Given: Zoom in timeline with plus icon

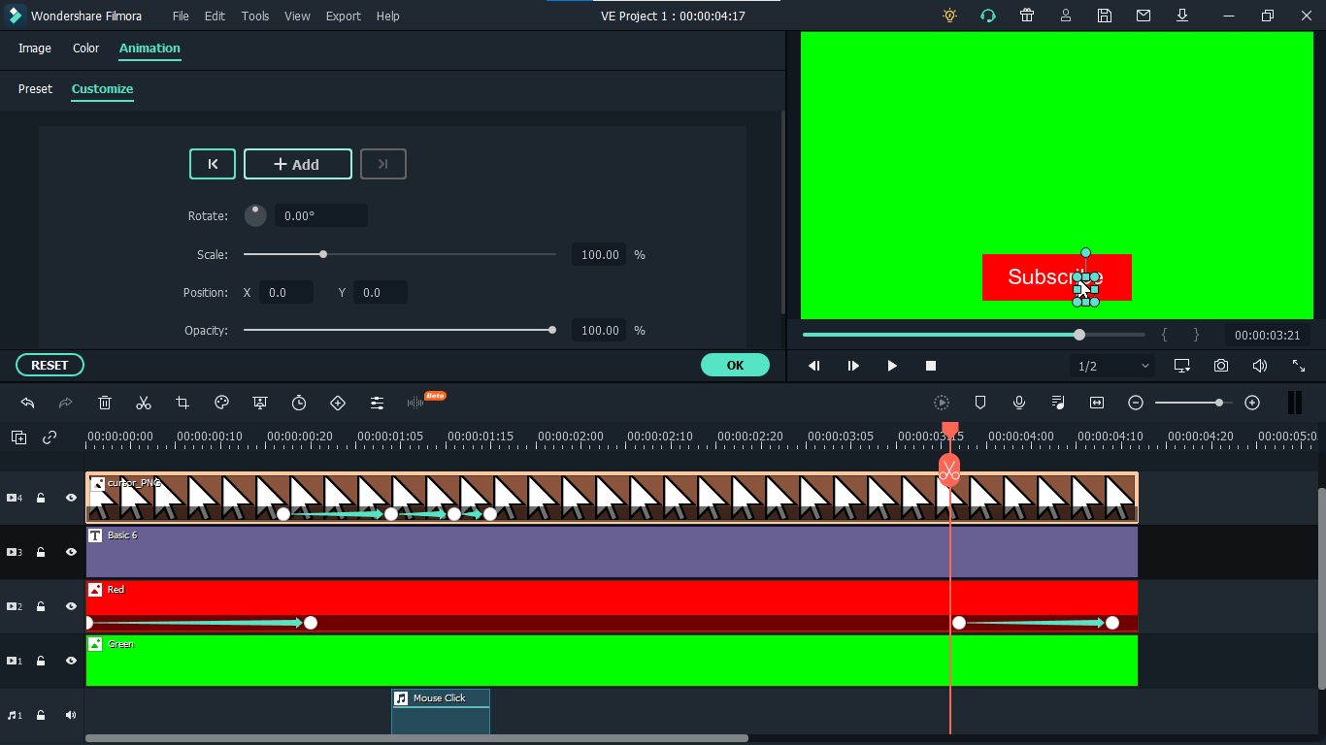Looking at the screenshot, I should coord(1252,403).
